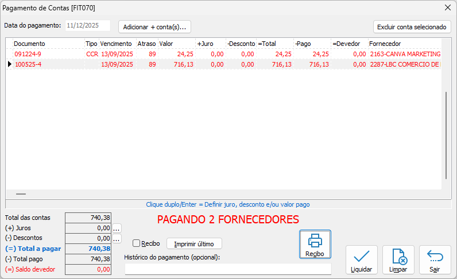Click Excluir conta selecionado button
457x279 pixels.
[x=412, y=27]
